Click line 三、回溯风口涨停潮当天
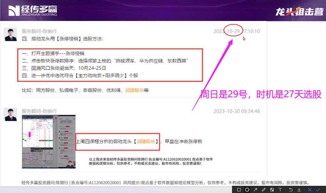Screen dimensions: 326x193 pos(64,68)
